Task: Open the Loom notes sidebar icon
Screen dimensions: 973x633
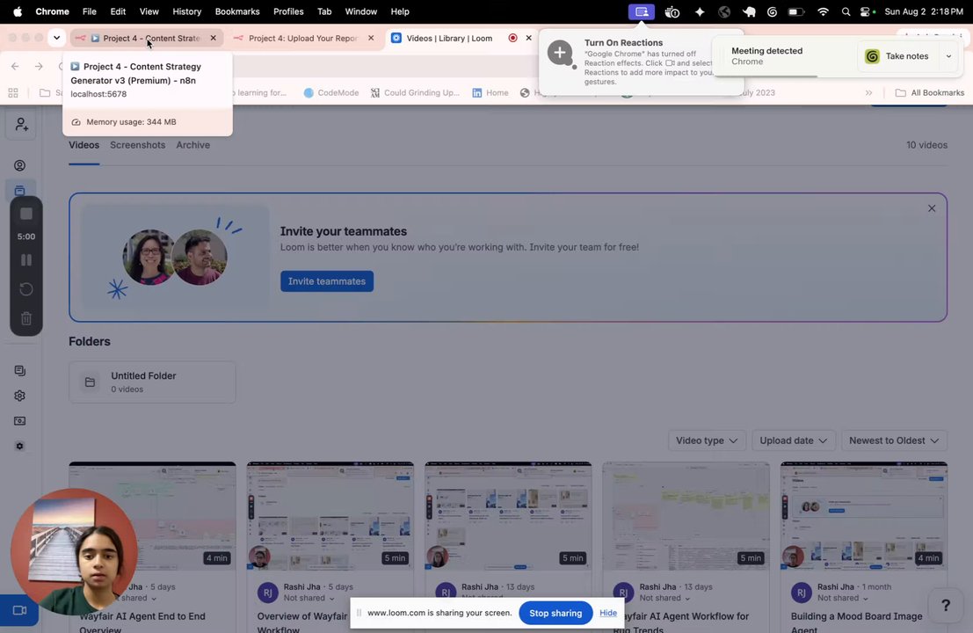Action: tap(20, 370)
